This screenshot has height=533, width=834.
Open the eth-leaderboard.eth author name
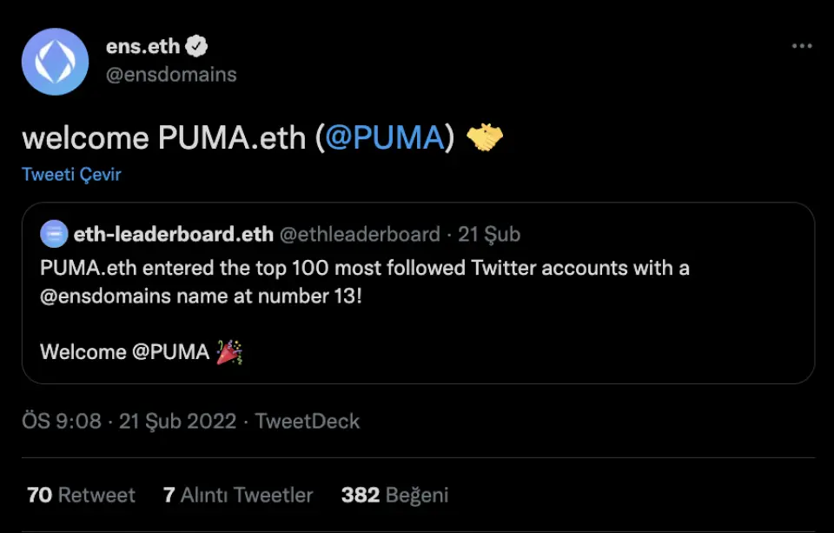(172, 234)
